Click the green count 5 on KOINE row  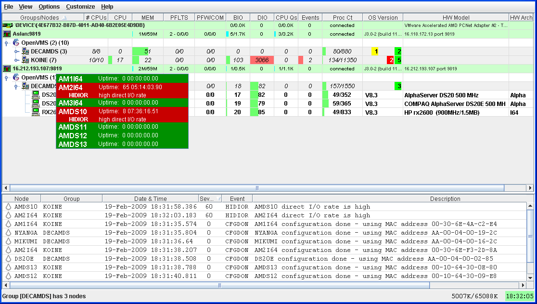[x=398, y=60]
